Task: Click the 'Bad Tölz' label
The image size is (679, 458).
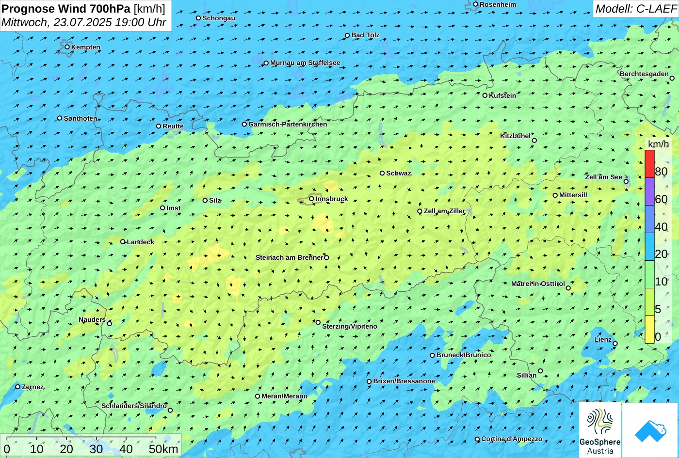Action: 366,35
